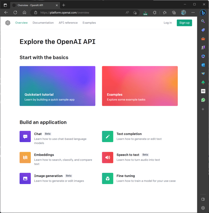The width and height of the screenshot is (209, 213).
Task: Click the OpenAI logo in the page header
Action: coord(8,23)
